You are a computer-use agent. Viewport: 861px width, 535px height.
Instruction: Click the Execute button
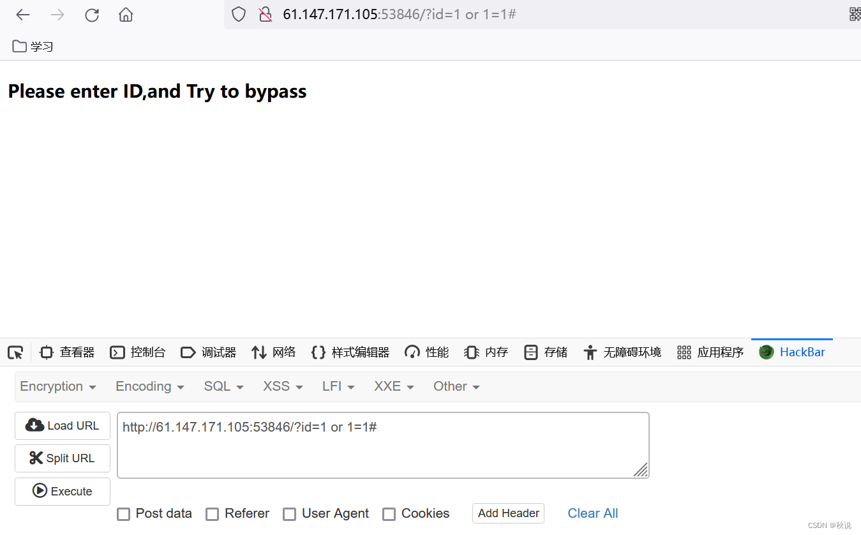tap(63, 492)
